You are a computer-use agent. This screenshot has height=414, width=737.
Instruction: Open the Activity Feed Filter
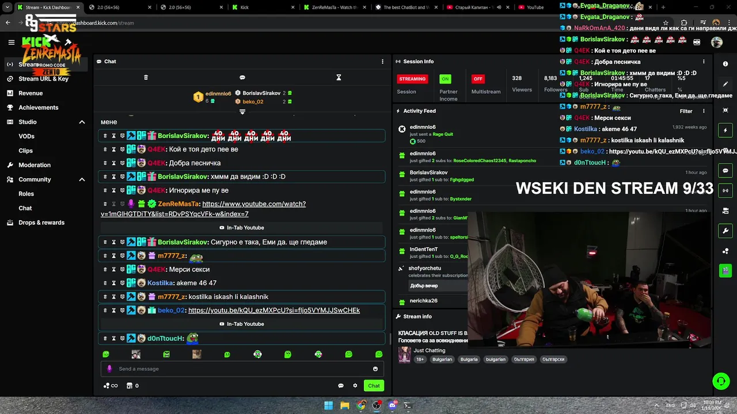[x=686, y=111]
